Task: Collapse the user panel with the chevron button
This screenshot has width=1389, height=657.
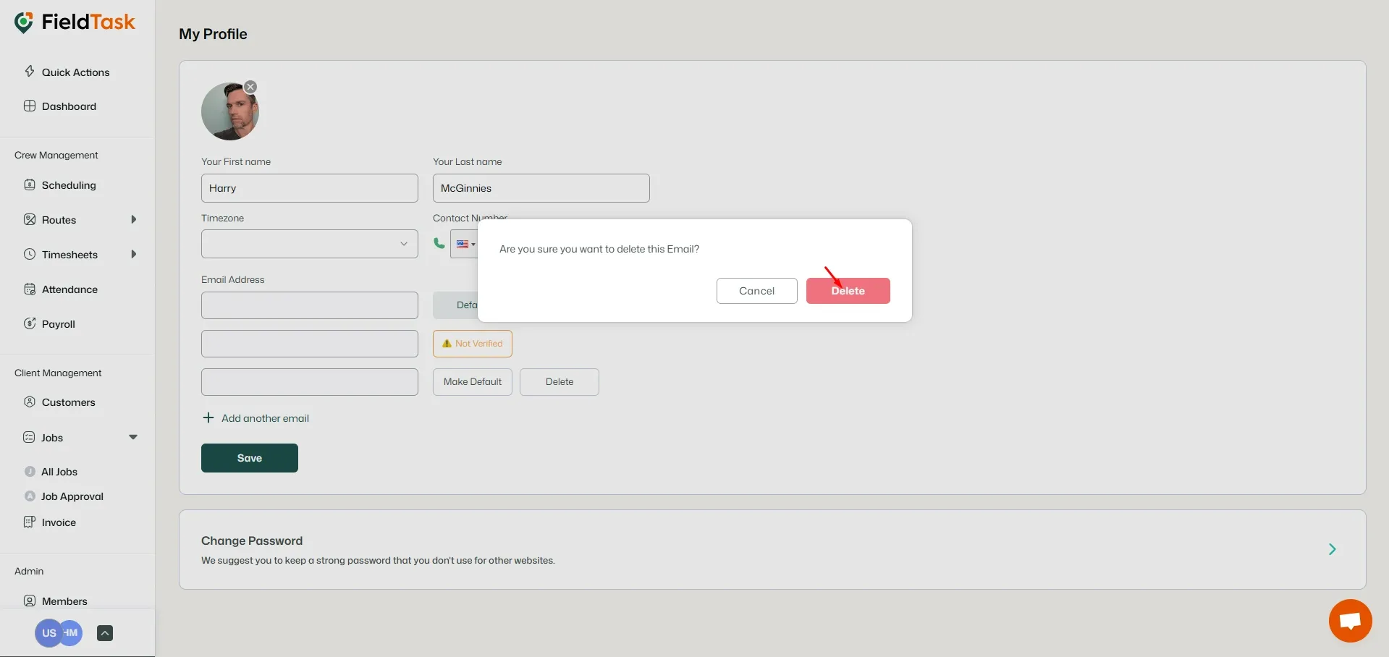Action: click(x=104, y=632)
